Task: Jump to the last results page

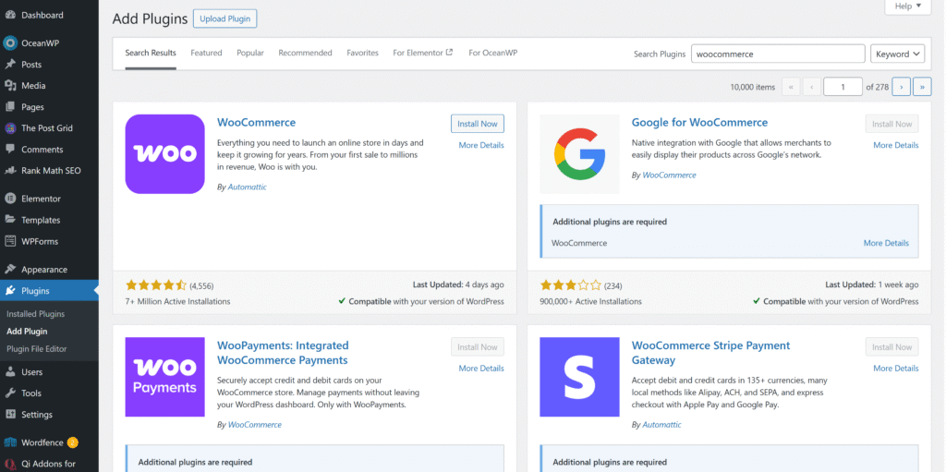Action: point(922,87)
